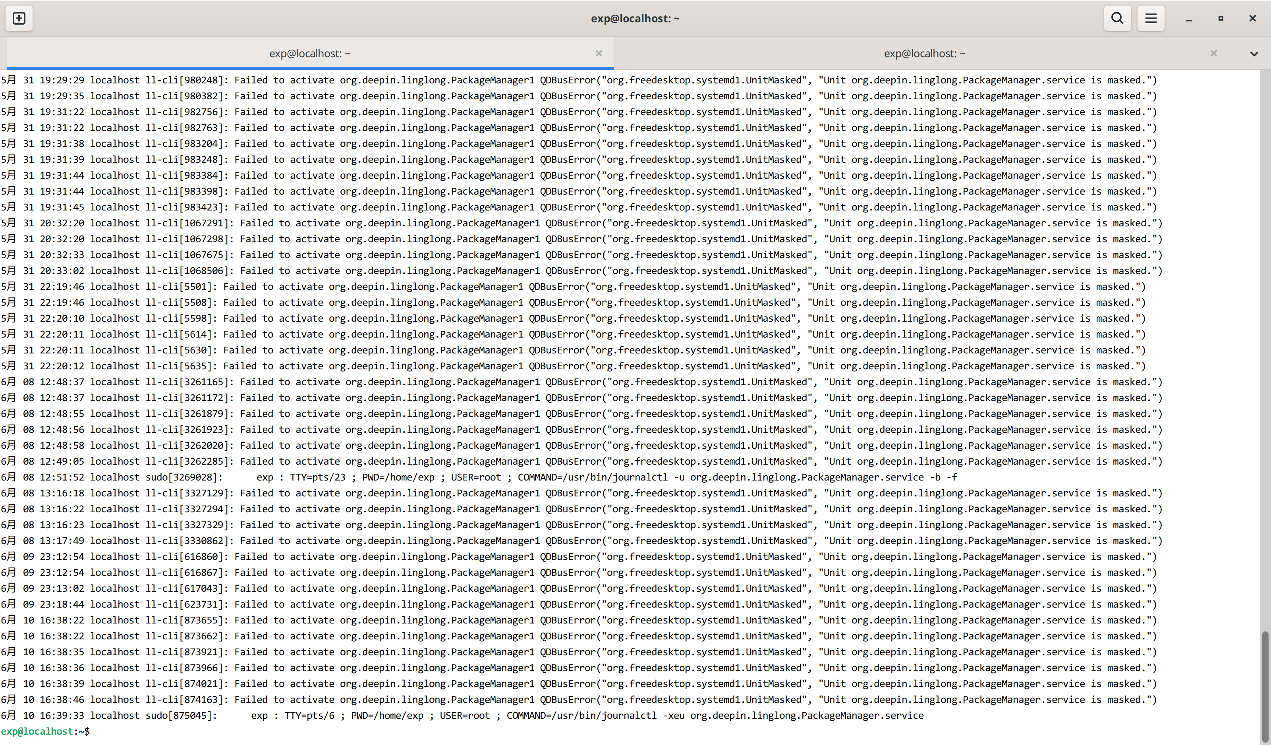Viewport: 1271px width, 745px height.
Task: Click log line with ll-cli[1068506]
Action: tap(581, 271)
